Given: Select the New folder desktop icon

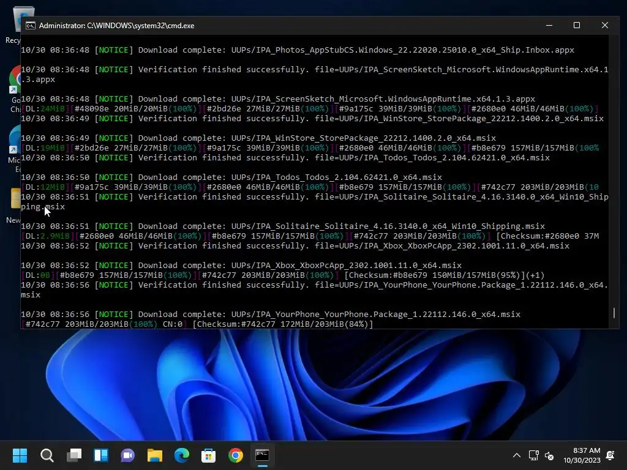Looking at the screenshot, I should (15, 206).
